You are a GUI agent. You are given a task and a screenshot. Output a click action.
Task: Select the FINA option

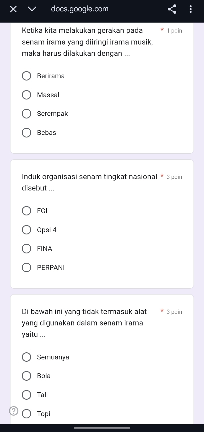(x=27, y=249)
